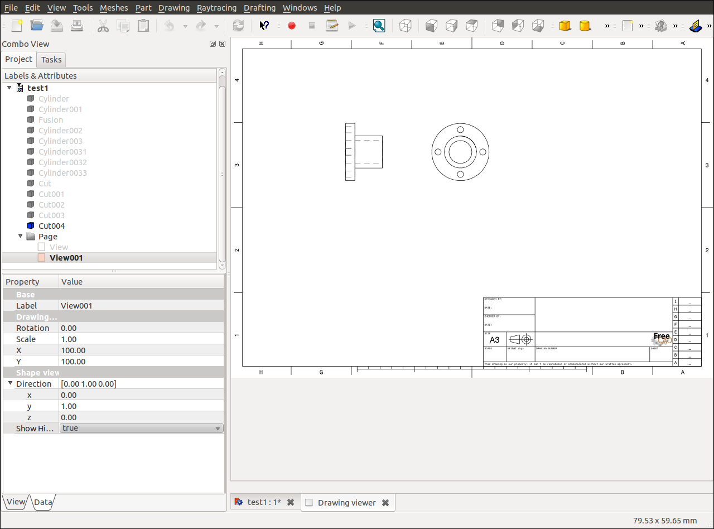Image resolution: width=714 pixels, height=529 pixels.
Task: Click the Save icon in the toolbar
Action: click(x=57, y=26)
